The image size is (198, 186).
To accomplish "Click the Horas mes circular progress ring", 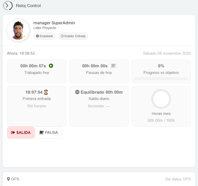I will click(161, 99).
